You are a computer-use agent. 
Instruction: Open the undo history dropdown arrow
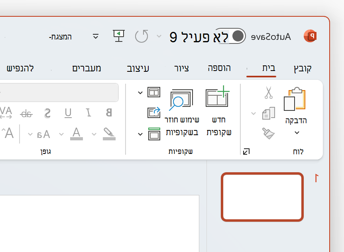[159, 36]
